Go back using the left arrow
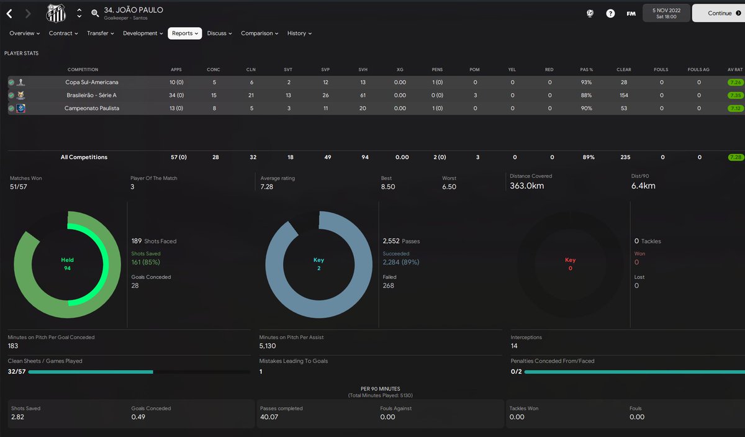745x437 pixels. [9, 12]
